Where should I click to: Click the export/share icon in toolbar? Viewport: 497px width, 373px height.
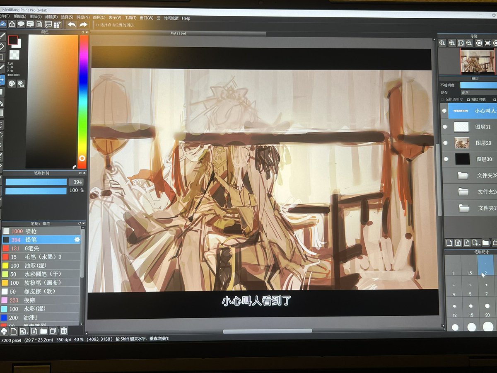[12, 24]
